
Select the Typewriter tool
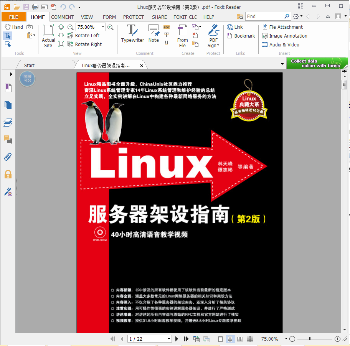coord(132,33)
